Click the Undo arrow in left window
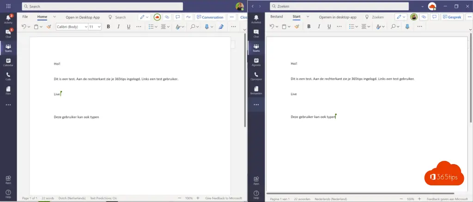This screenshot has height=202, width=473. coord(24,27)
